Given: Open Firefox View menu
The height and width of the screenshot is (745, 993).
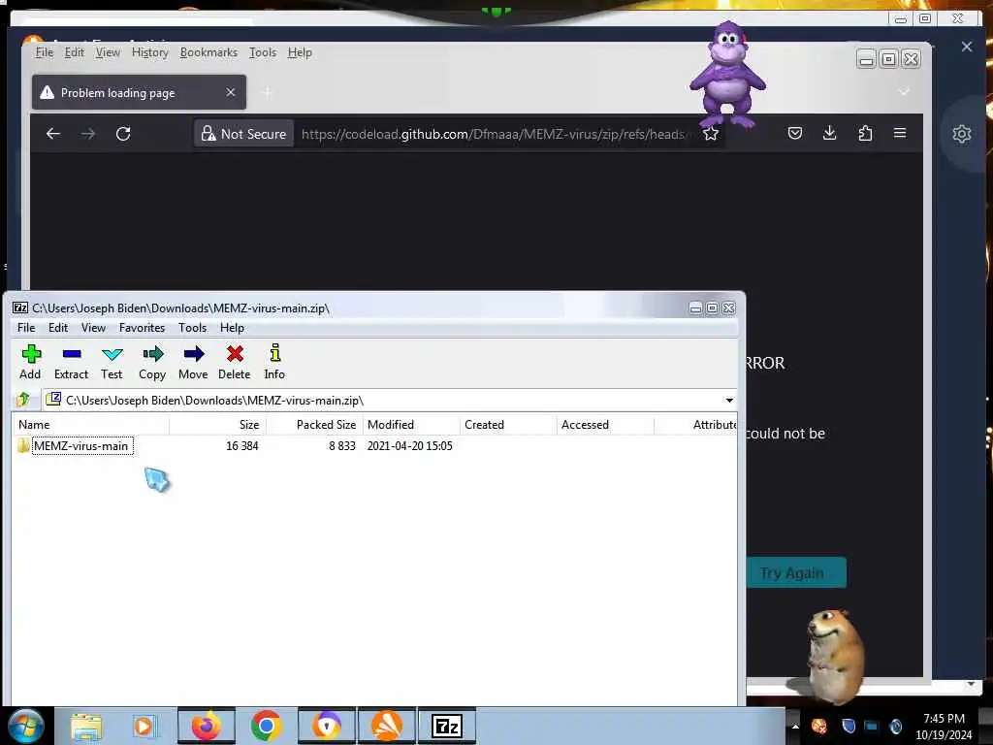Looking at the screenshot, I should [x=108, y=52].
